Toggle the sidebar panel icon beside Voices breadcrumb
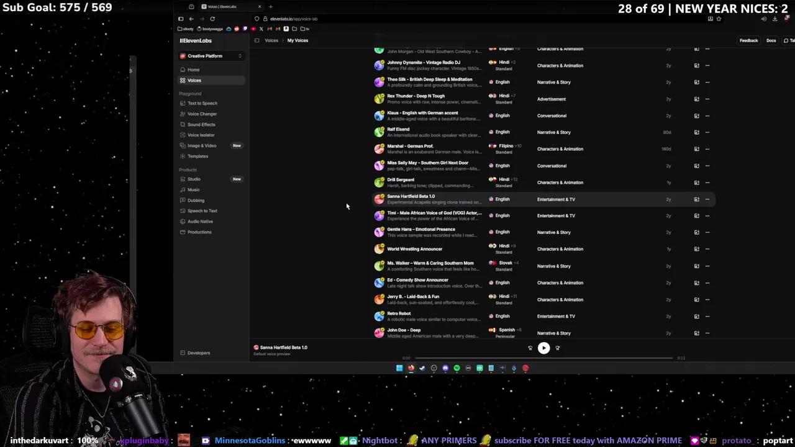The width and height of the screenshot is (795, 447). pyautogui.click(x=257, y=40)
